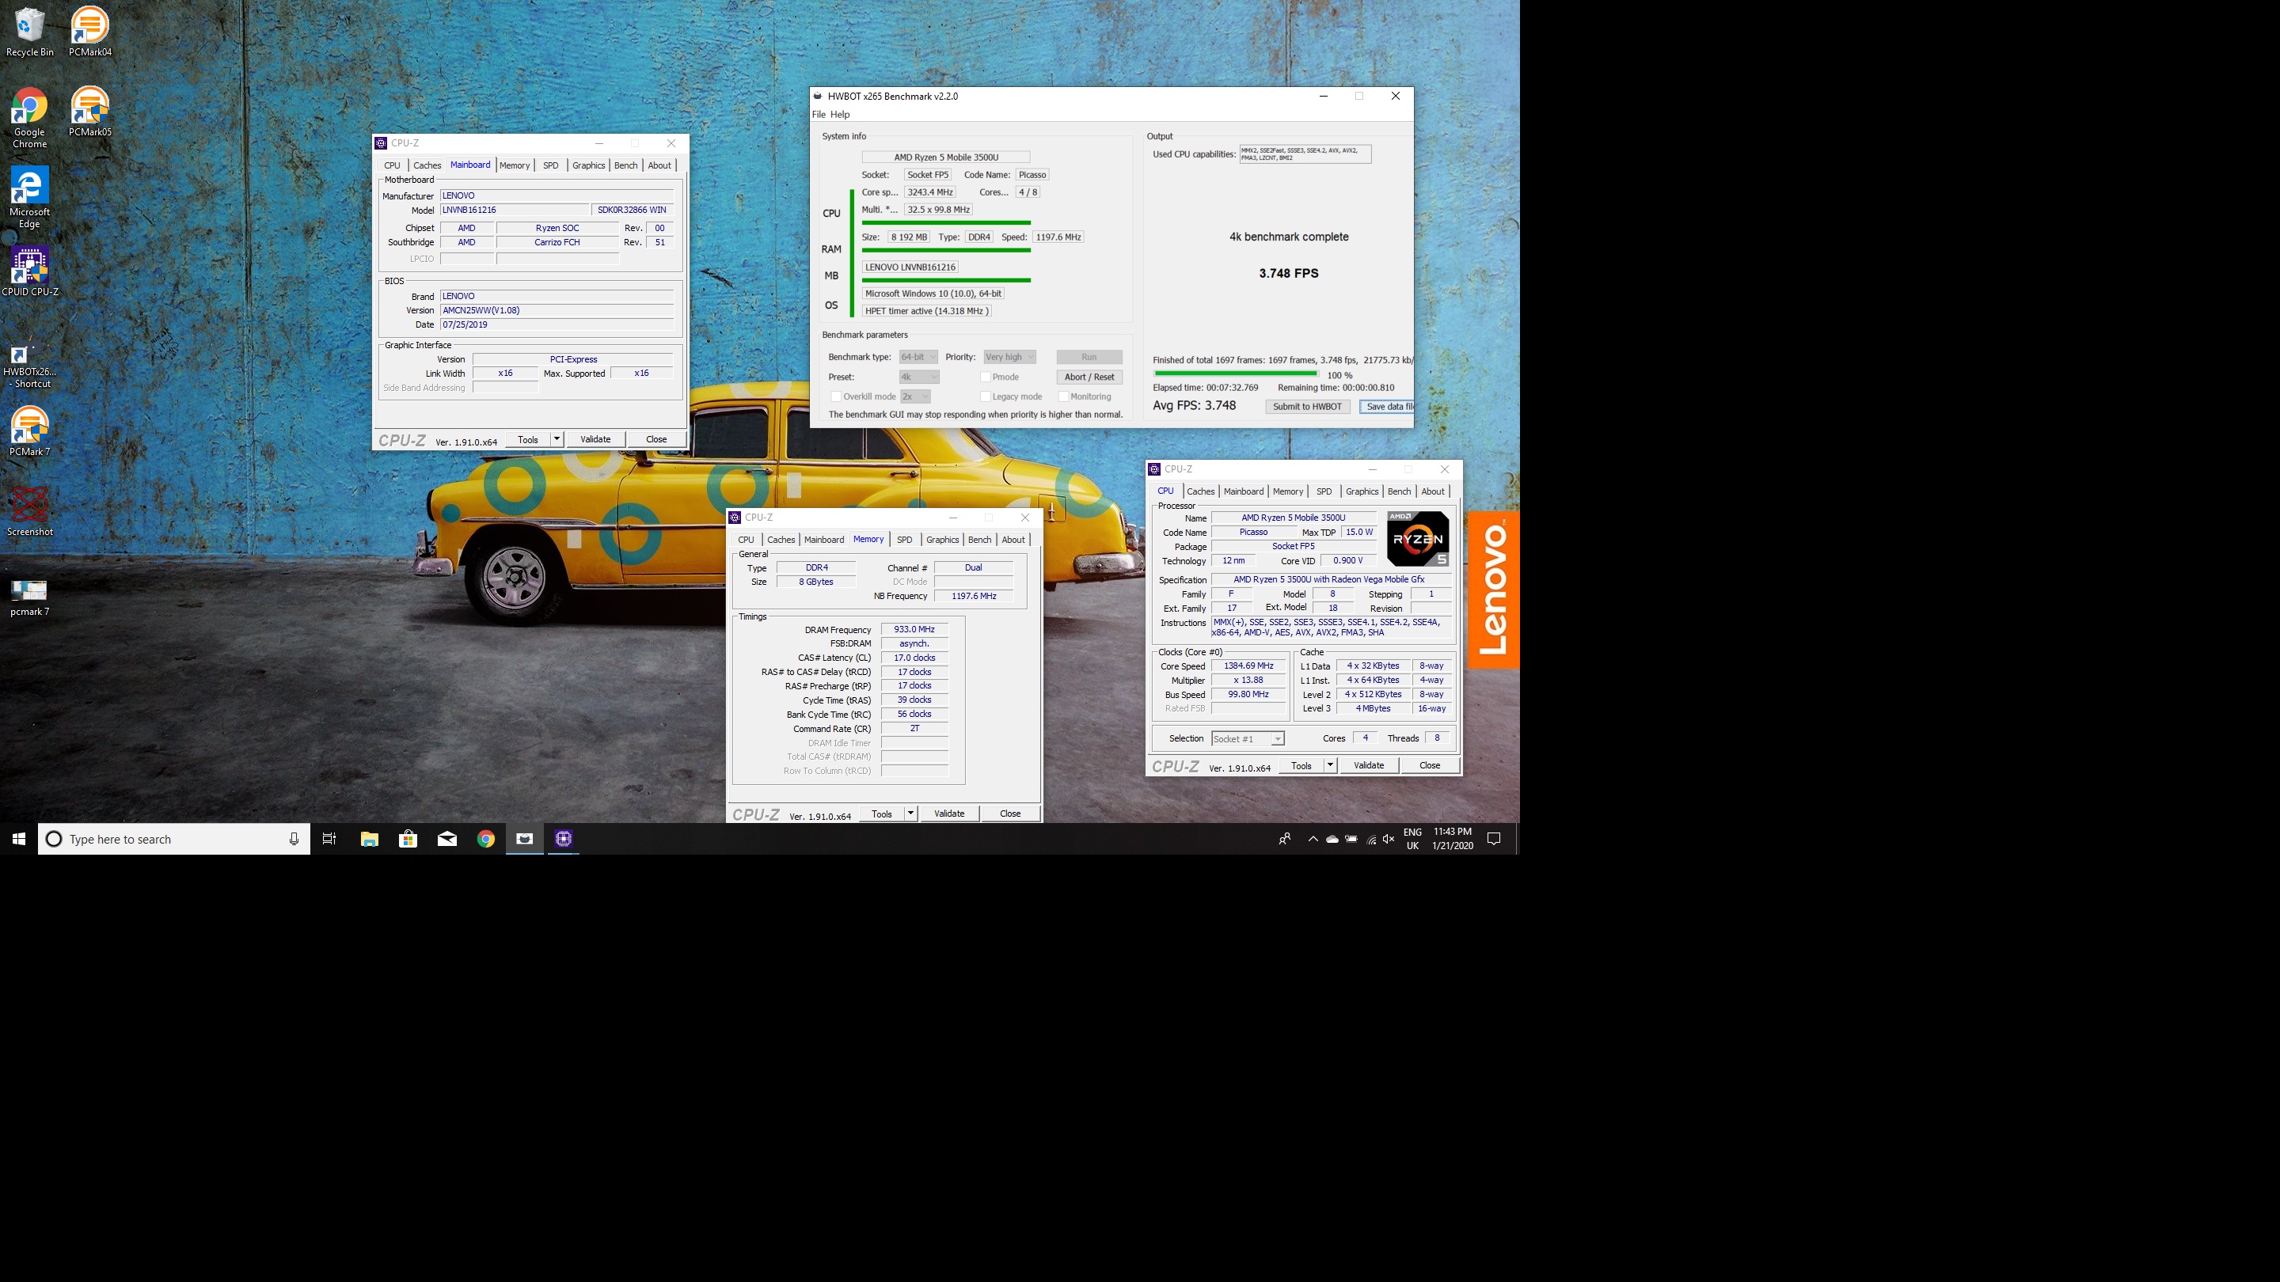Open Google Chrome desktop shortcut
This screenshot has height=1282, width=2280.
pyautogui.click(x=29, y=118)
